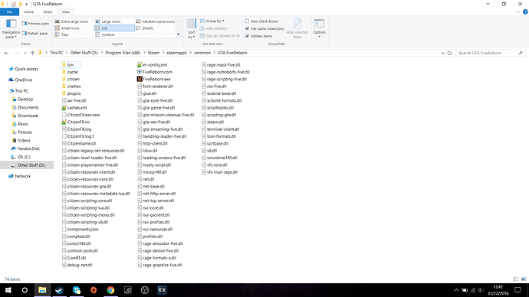Open the Navigation pane button
Screen dimensions: 529x297
[x=11, y=28]
